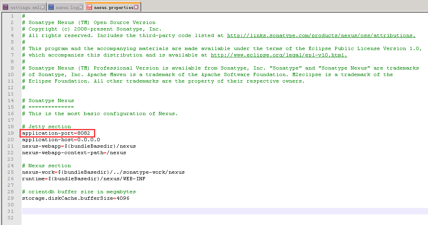Close the settings.xml tab

43,7
